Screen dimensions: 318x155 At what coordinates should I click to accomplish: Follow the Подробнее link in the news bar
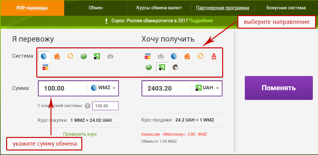pos(201,21)
